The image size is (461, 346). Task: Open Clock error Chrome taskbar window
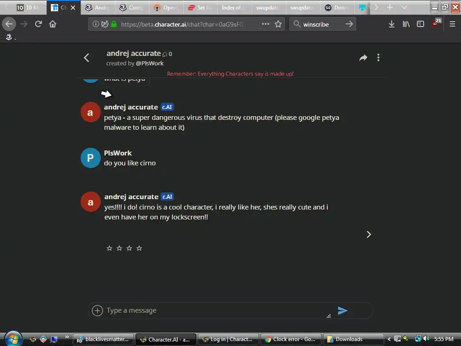click(x=291, y=339)
